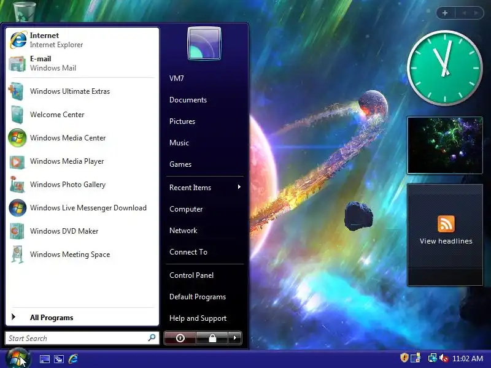
Task: Add gadget with sidebar plus button
Action: [445, 13]
